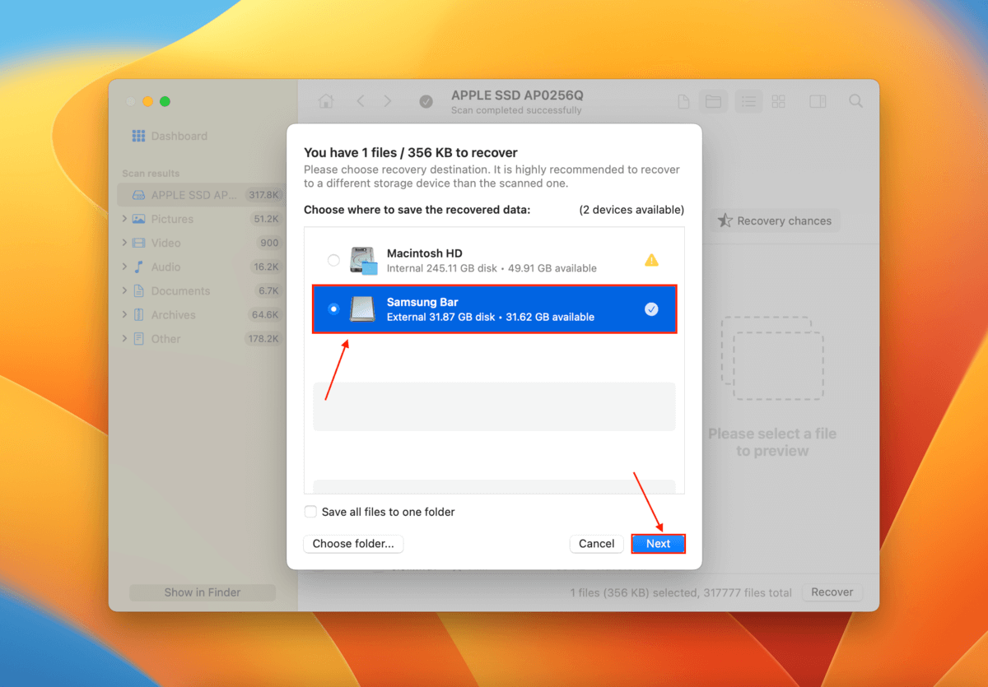This screenshot has width=988, height=687.
Task: Click the Recover button
Action: pyautogui.click(x=832, y=592)
